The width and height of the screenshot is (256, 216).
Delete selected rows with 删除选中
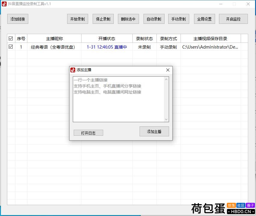128,19
